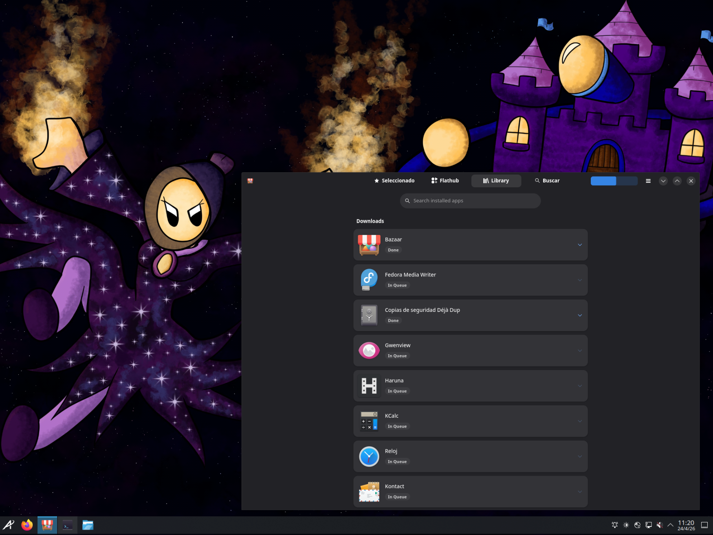Expand the Fedora Media Writer entry
713x535 pixels.
point(579,280)
